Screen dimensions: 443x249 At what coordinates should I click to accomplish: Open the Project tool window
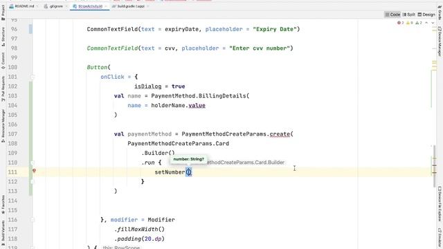coord(3,12)
